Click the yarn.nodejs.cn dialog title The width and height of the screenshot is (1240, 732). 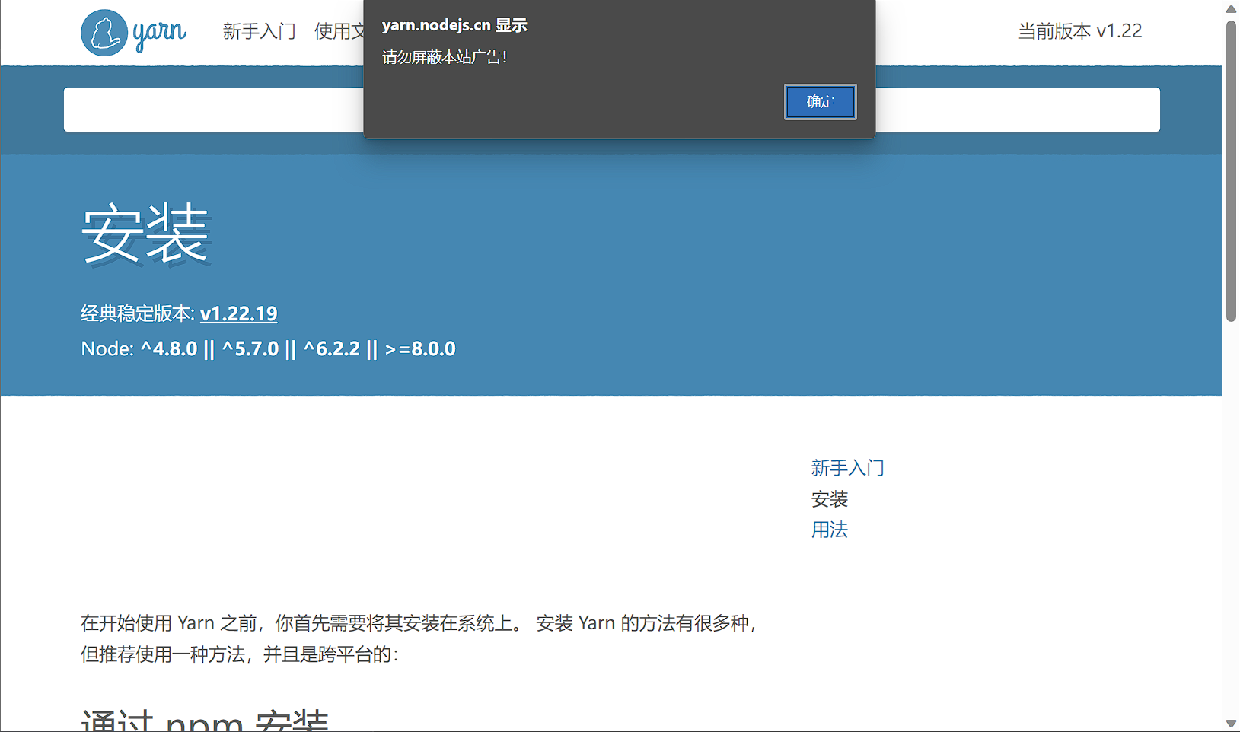[x=454, y=25]
